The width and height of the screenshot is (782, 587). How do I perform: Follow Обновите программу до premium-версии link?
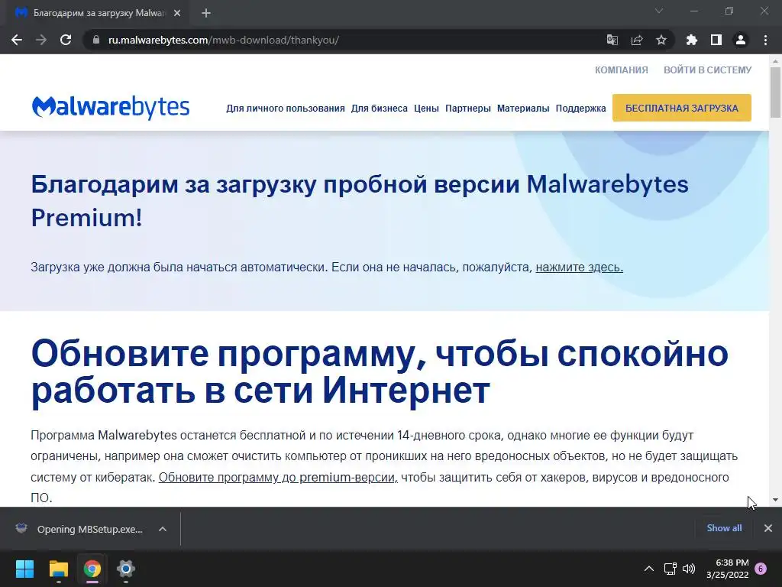coord(278,477)
